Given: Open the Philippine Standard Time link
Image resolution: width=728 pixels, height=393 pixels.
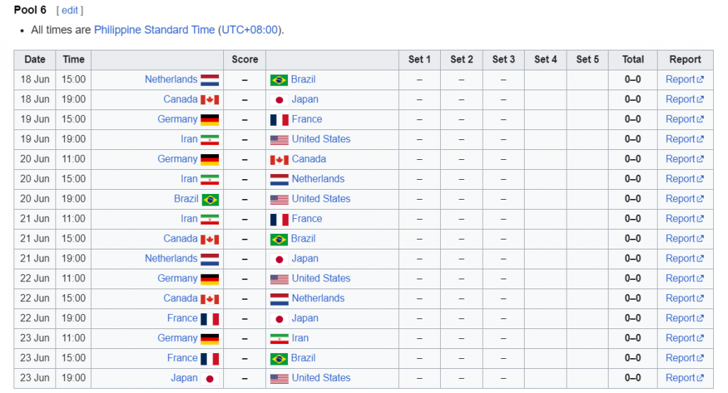Looking at the screenshot, I should point(154,30).
